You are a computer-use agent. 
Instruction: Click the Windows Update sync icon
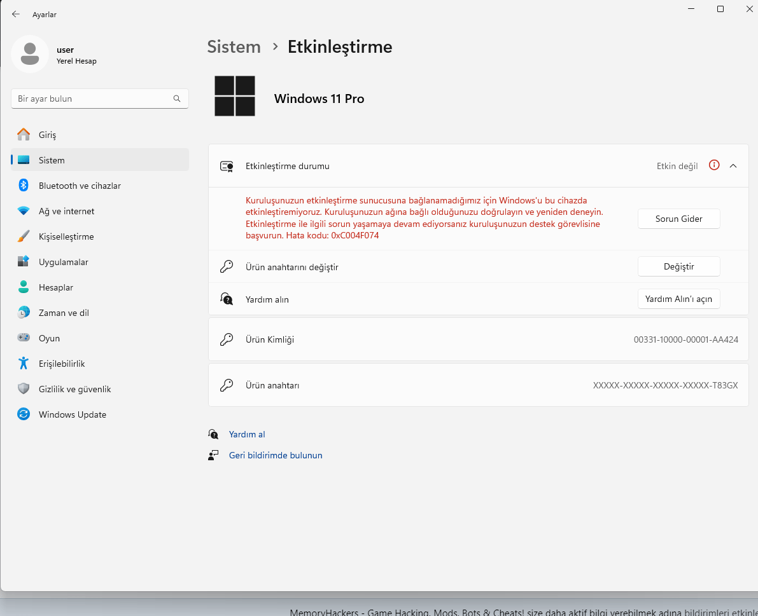point(23,414)
